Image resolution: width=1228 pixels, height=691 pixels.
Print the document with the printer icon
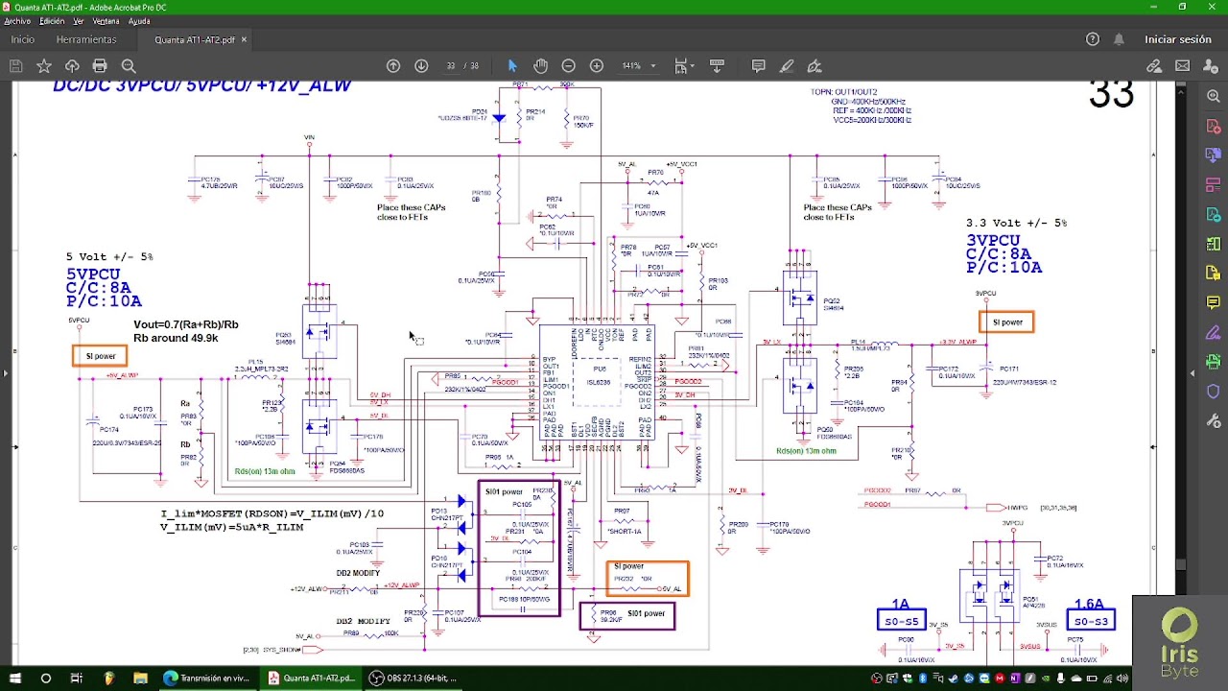point(100,66)
